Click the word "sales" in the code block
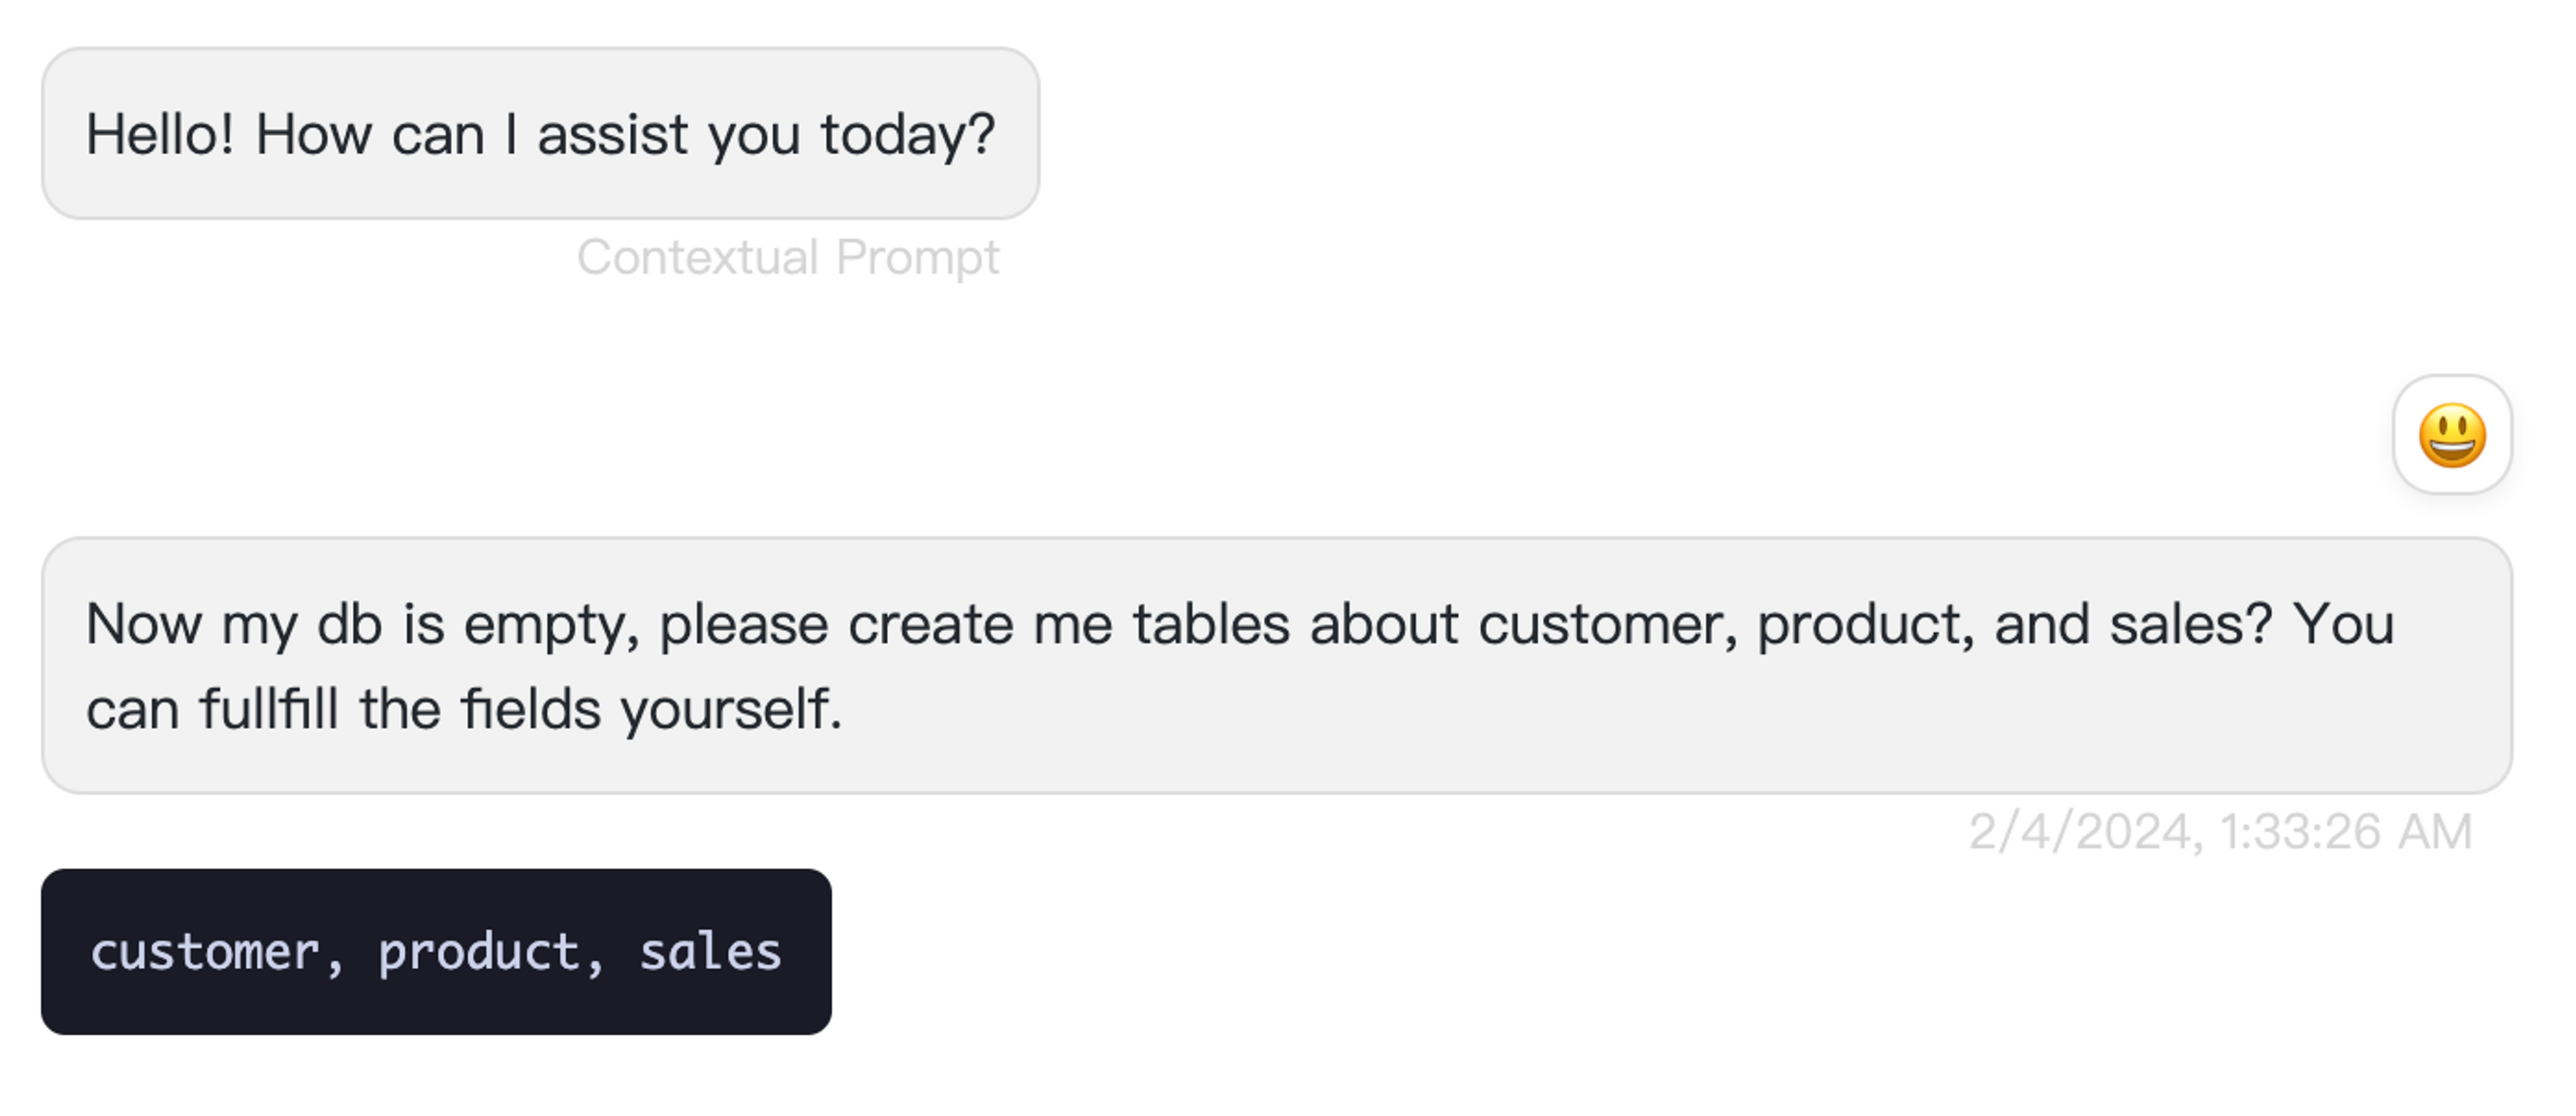 coord(709,951)
